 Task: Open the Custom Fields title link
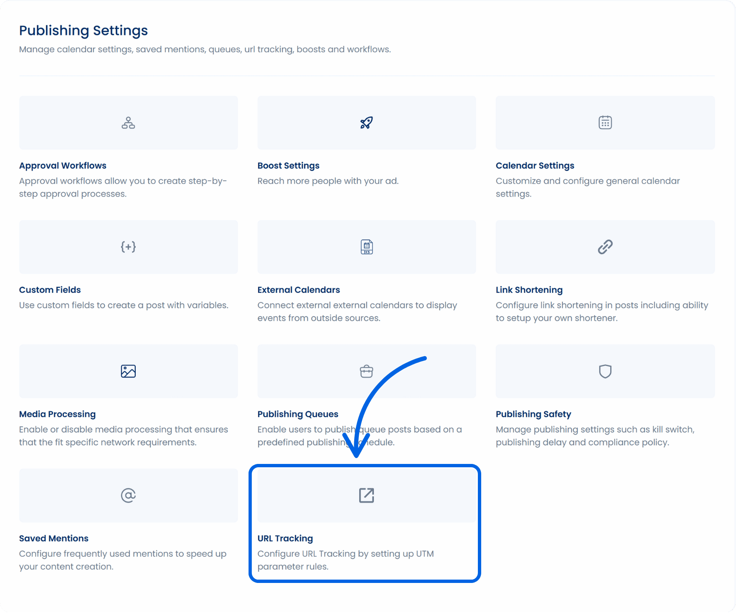[x=50, y=290]
